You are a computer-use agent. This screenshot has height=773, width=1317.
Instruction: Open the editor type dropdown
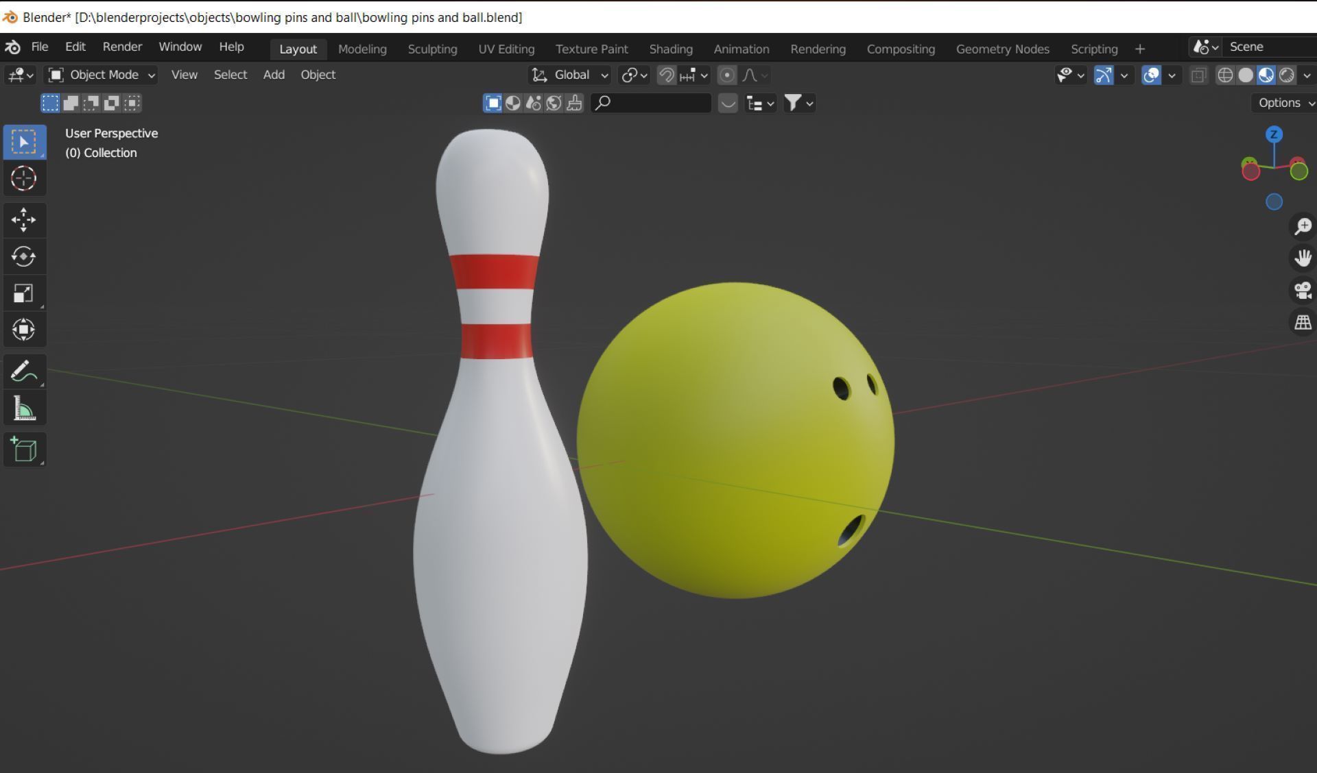(x=20, y=75)
